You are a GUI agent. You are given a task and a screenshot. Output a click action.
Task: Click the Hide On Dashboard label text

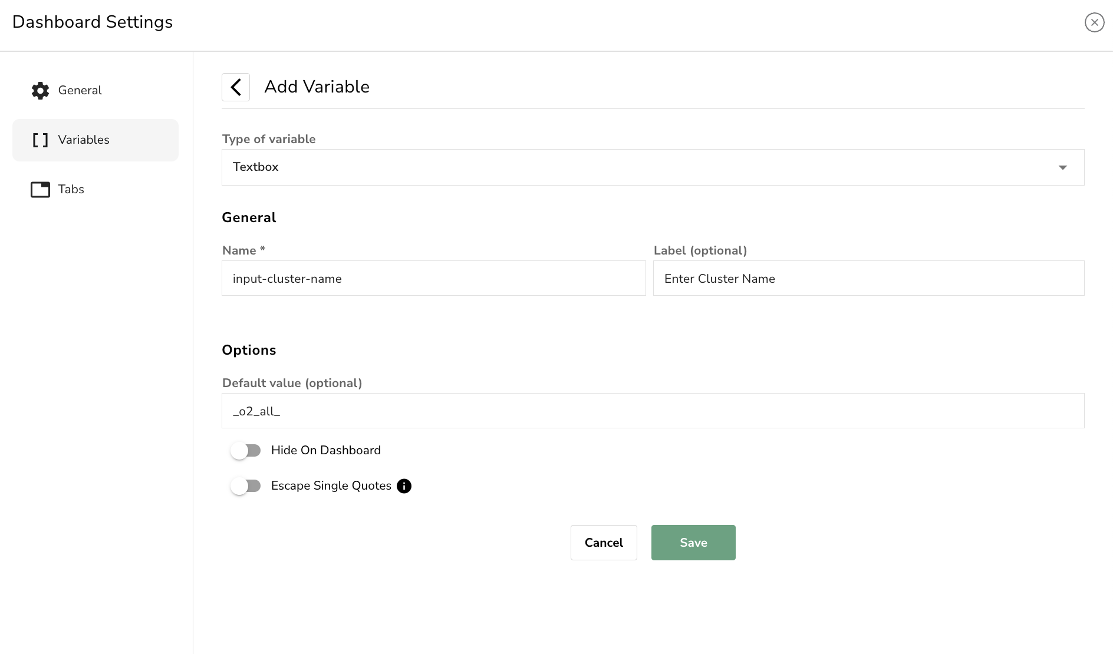point(325,451)
